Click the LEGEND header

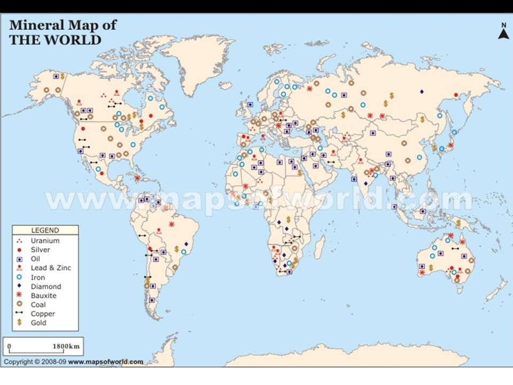[45, 230]
